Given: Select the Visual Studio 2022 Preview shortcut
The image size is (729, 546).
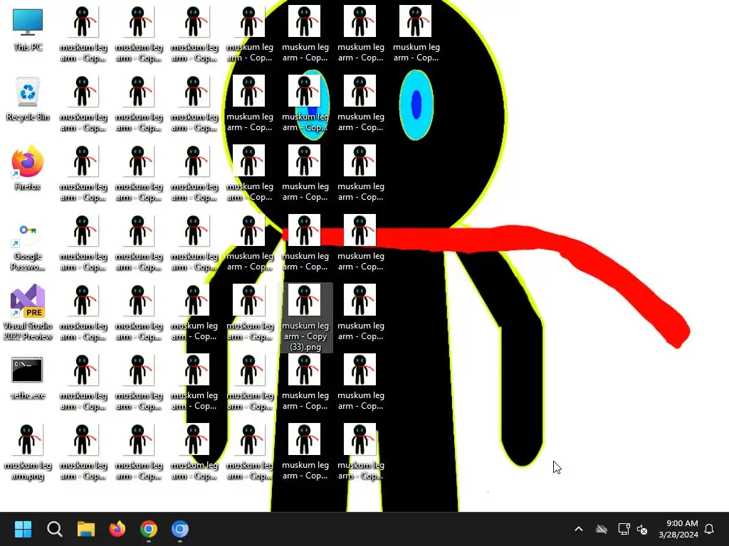Looking at the screenshot, I should coord(28,314).
